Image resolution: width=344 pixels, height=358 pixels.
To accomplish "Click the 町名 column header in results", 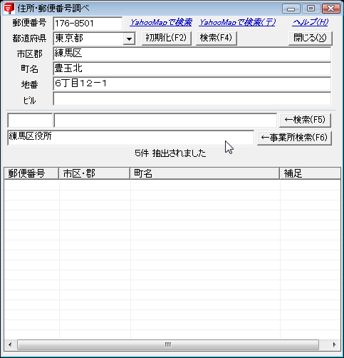I will (x=204, y=173).
